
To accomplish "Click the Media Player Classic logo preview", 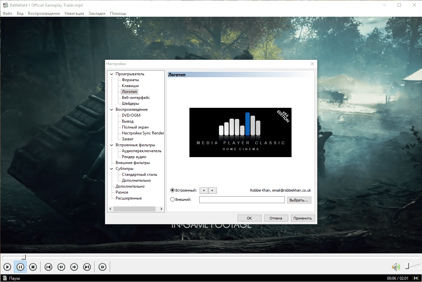I will [x=240, y=132].
